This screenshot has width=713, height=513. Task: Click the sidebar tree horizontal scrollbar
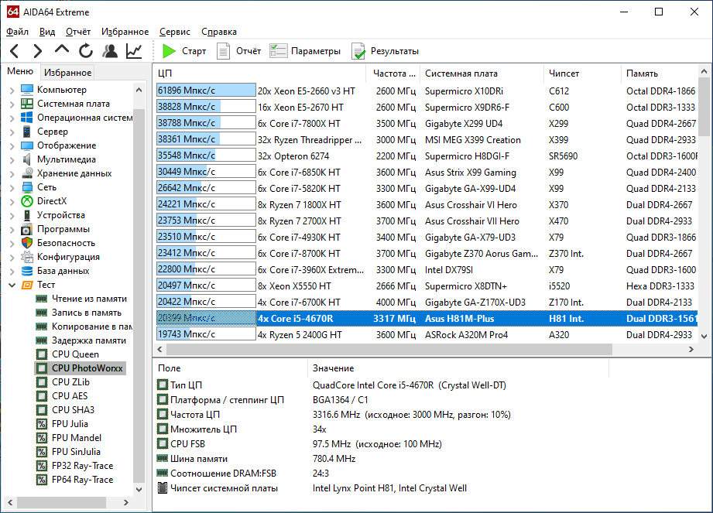click(61, 502)
